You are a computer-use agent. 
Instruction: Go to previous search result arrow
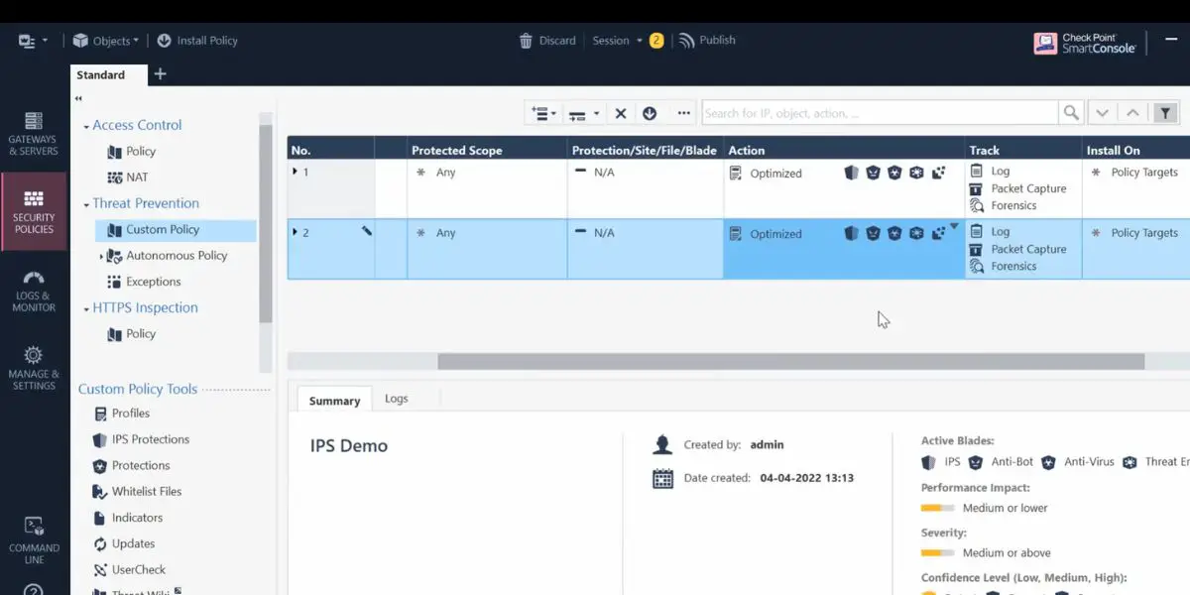(x=1133, y=113)
